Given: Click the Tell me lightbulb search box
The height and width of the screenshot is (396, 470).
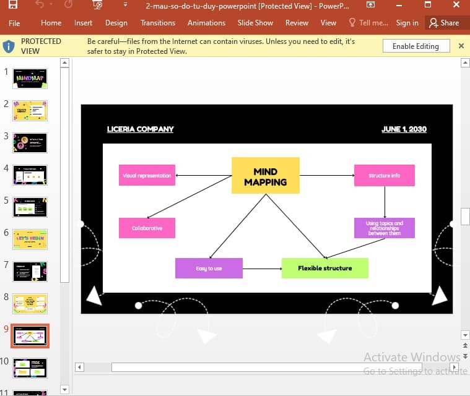Looking at the screenshot, I should 368,23.
